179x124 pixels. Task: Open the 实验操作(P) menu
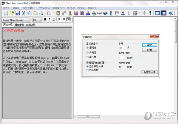coord(58,8)
